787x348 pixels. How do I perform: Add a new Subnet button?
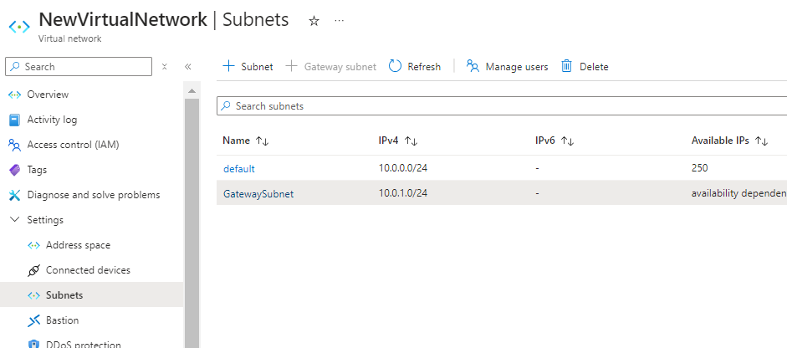[248, 66]
